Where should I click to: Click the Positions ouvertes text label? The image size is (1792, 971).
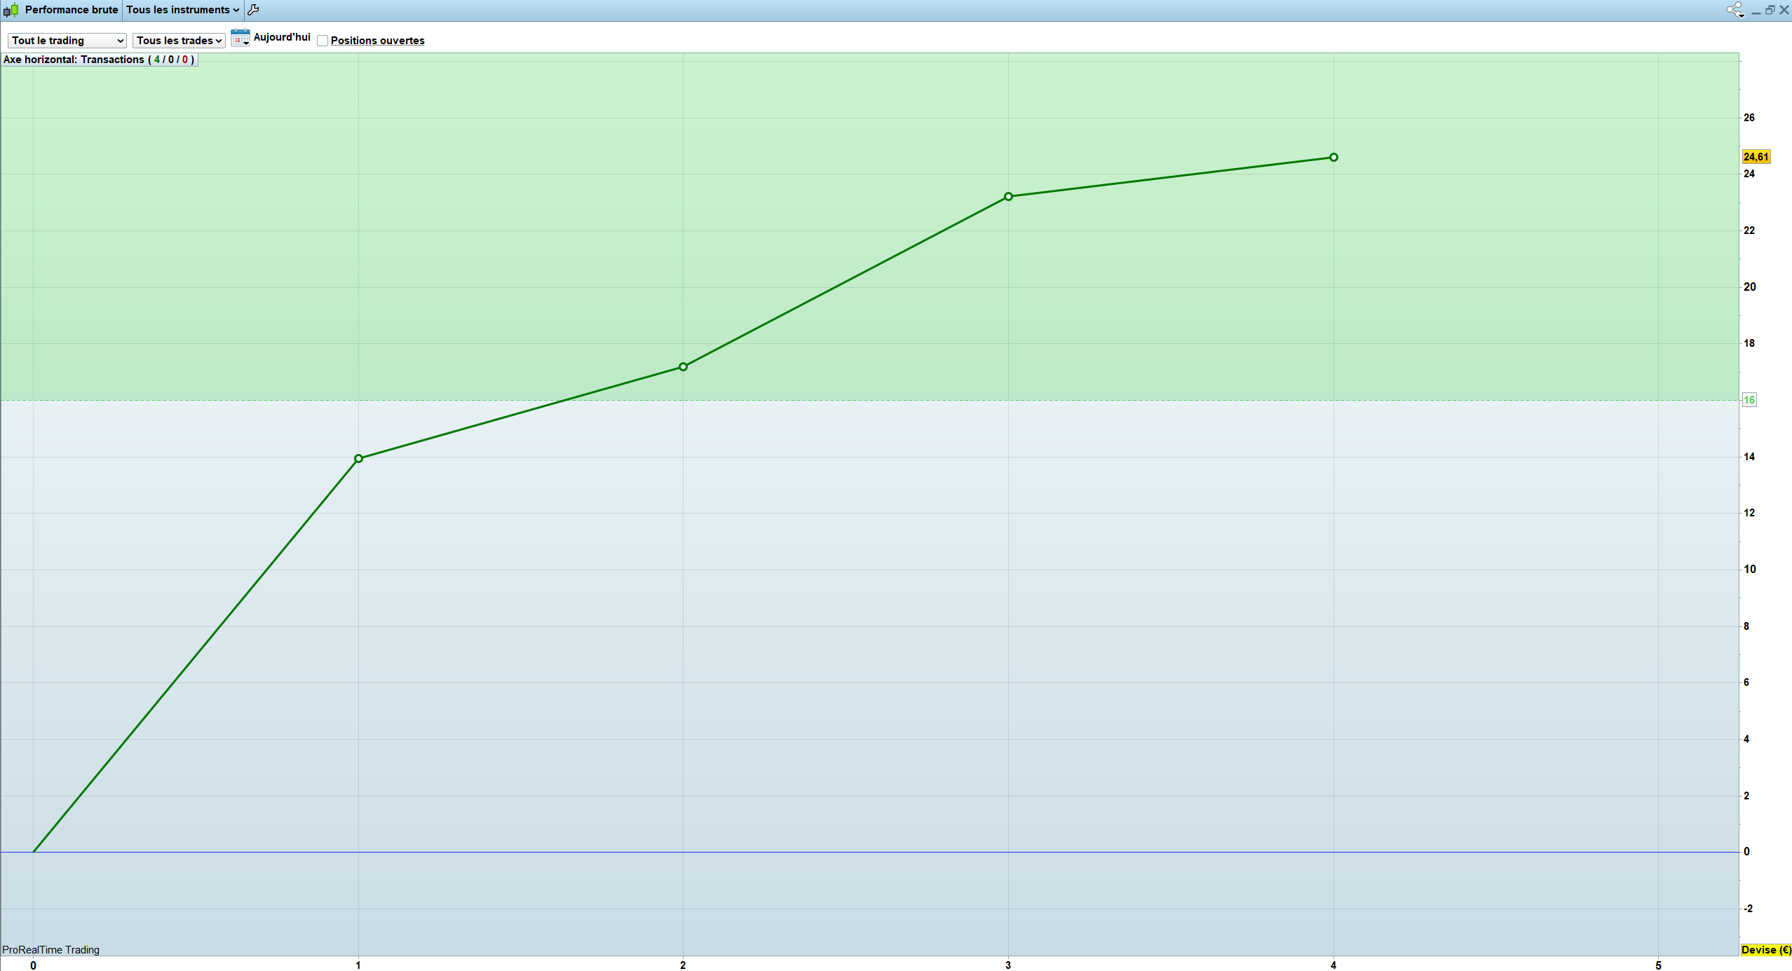[x=377, y=41]
